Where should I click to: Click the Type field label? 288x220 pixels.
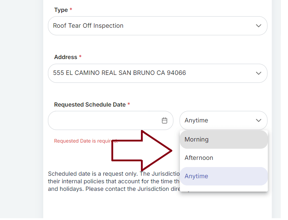point(61,10)
